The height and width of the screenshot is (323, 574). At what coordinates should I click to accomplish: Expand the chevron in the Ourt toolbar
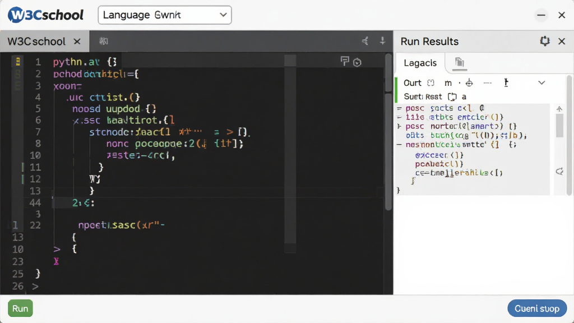click(x=541, y=83)
